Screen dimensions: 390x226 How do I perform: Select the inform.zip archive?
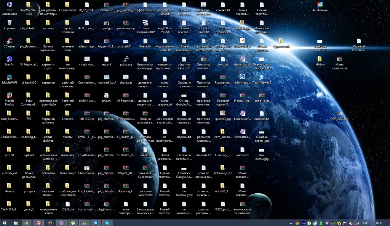(106, 5)
